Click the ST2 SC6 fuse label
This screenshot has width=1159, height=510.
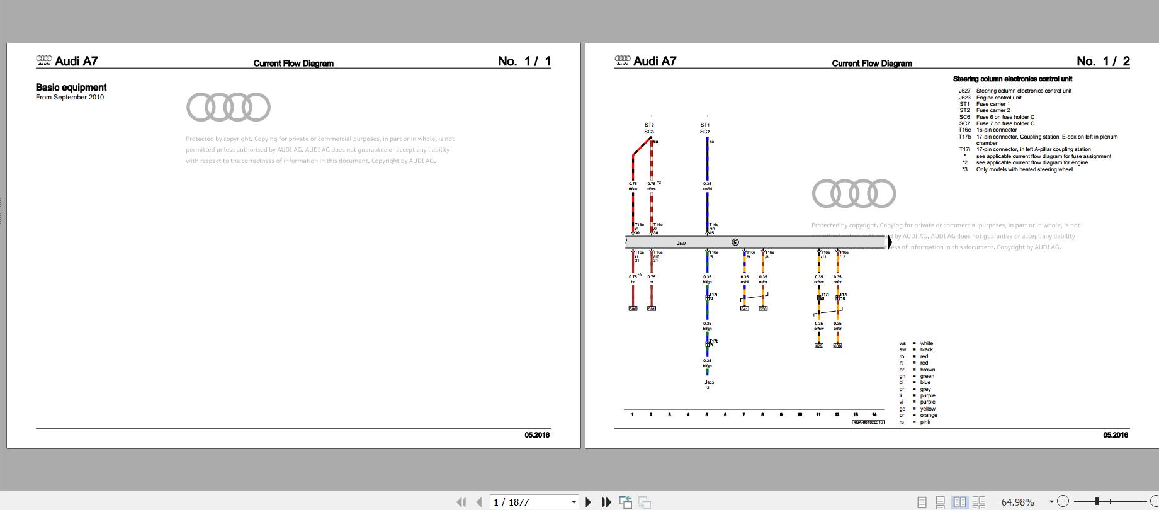point(648,128)
